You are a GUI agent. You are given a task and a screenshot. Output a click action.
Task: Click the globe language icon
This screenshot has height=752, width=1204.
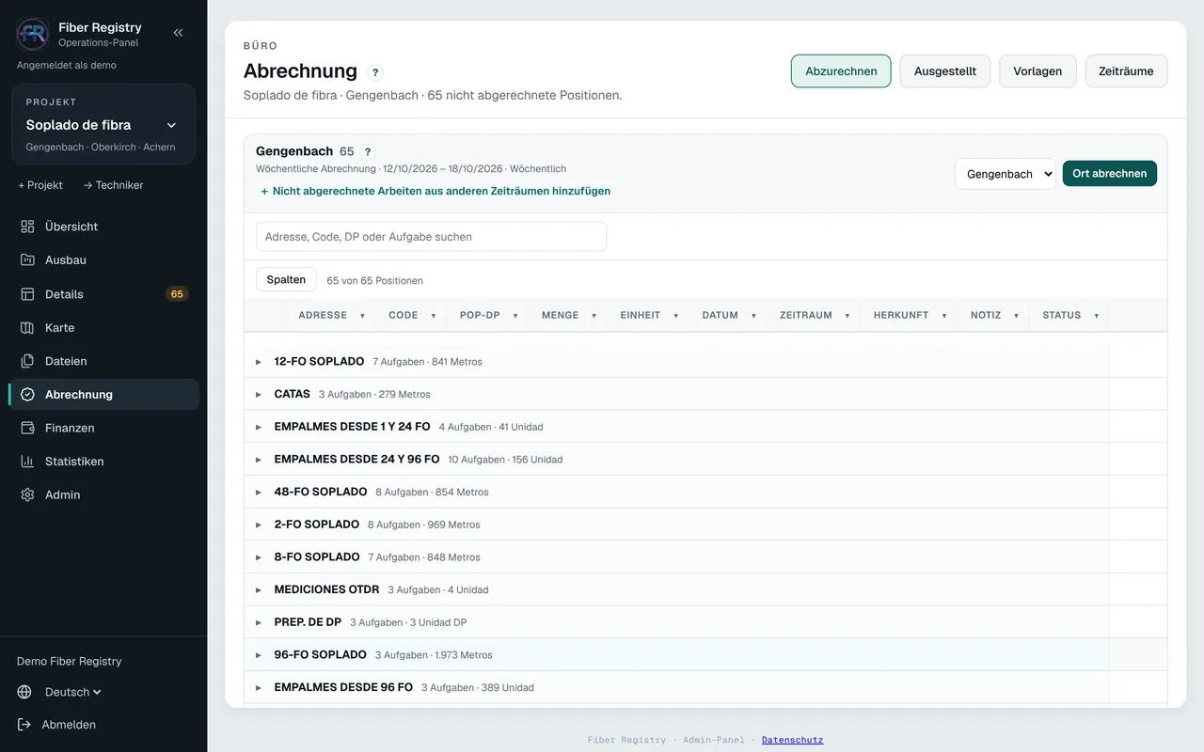pyautogui.click(x=24, y=692)
